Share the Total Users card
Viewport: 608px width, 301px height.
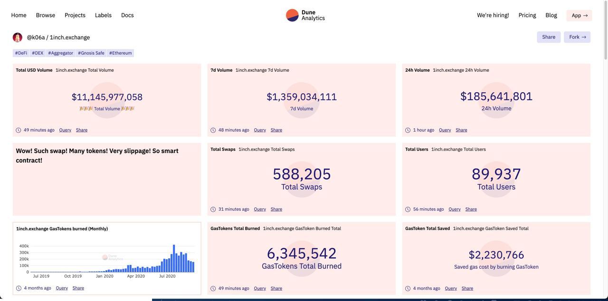pos(471,209)
